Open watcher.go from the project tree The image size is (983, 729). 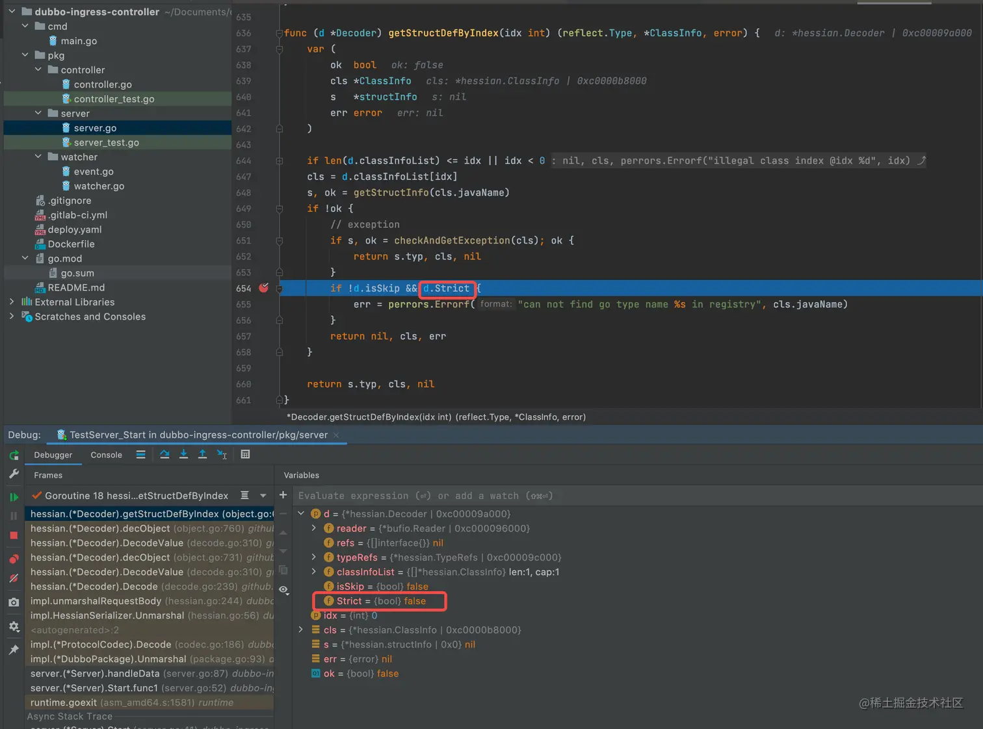(99, 186)
